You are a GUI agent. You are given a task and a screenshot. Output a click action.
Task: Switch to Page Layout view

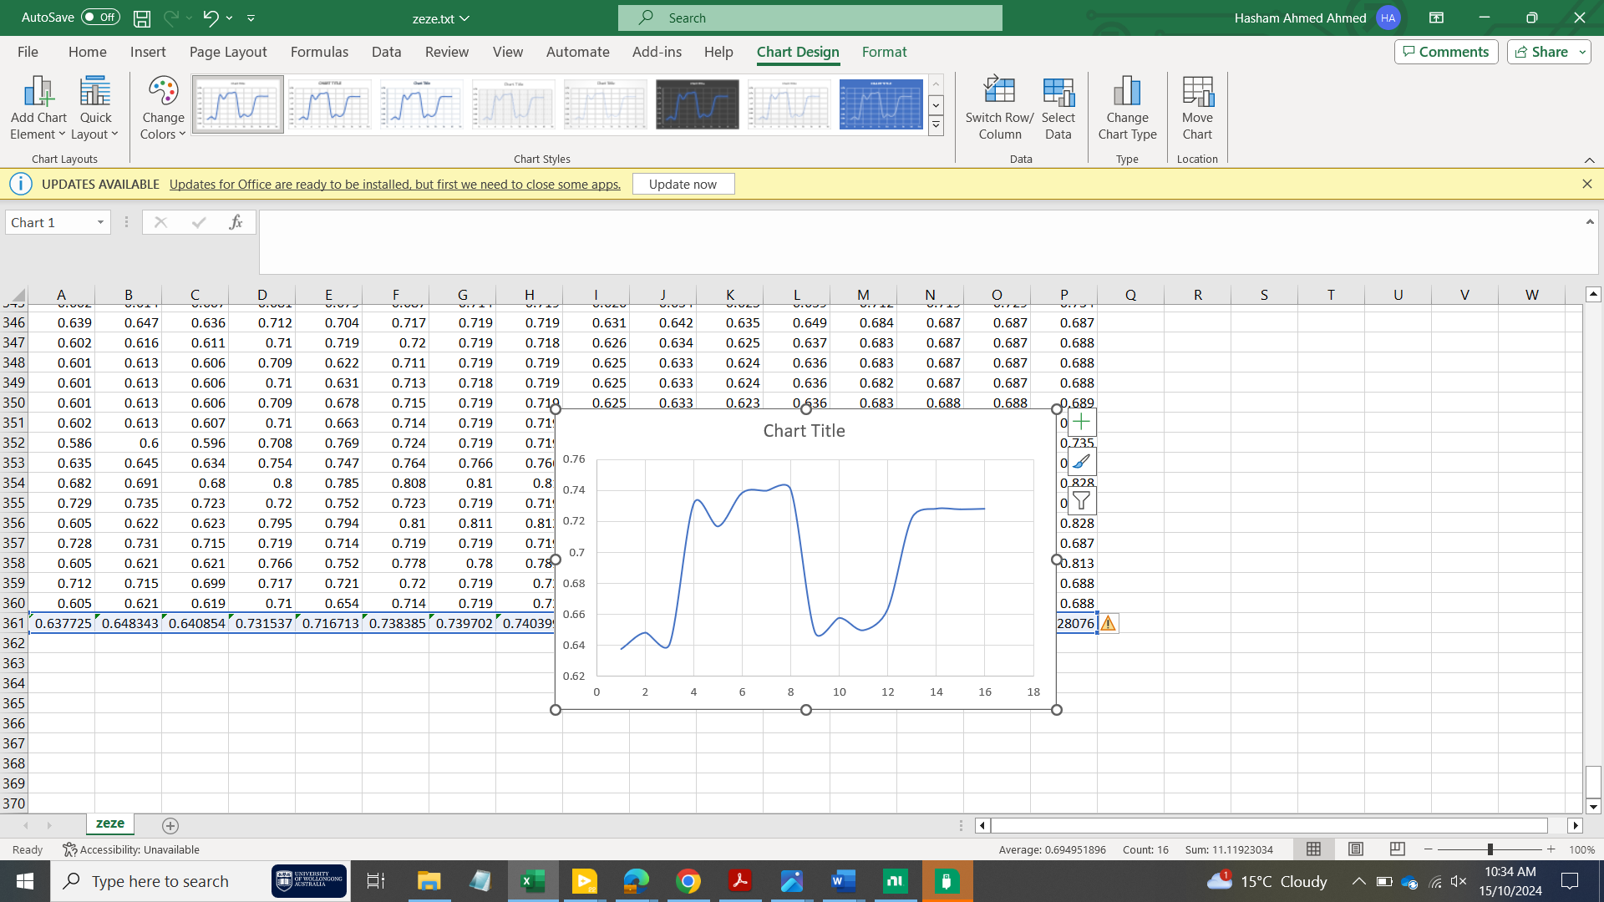(1356, 849)
